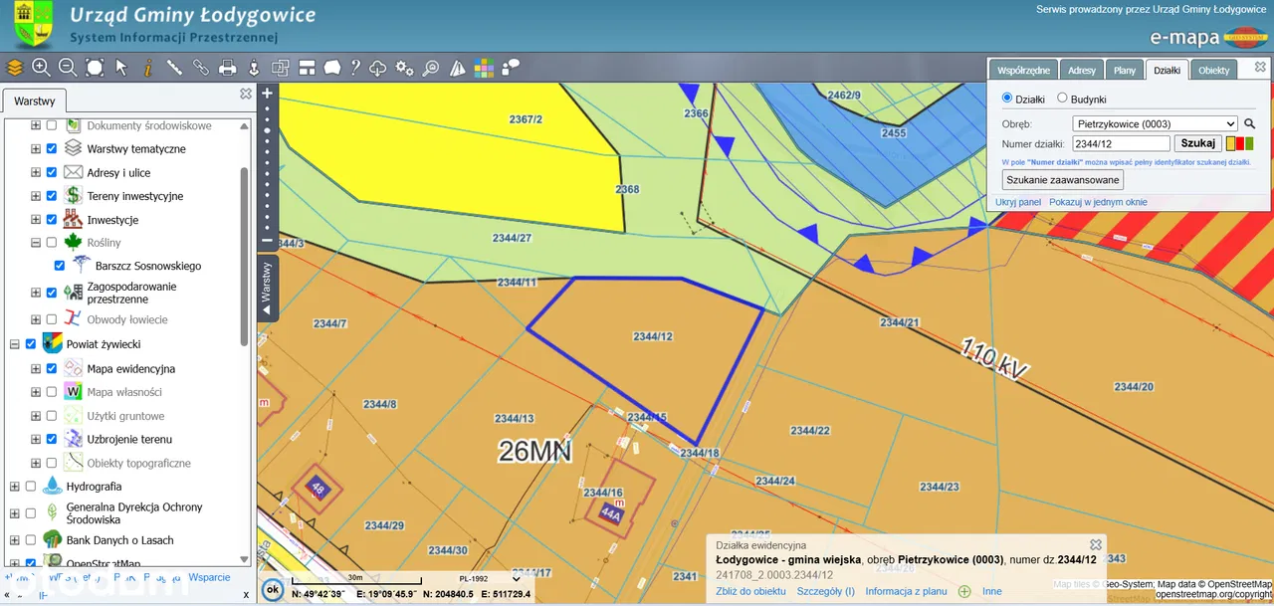
Task: Click the Informacja z planu link
Action: tap(906, 591)
